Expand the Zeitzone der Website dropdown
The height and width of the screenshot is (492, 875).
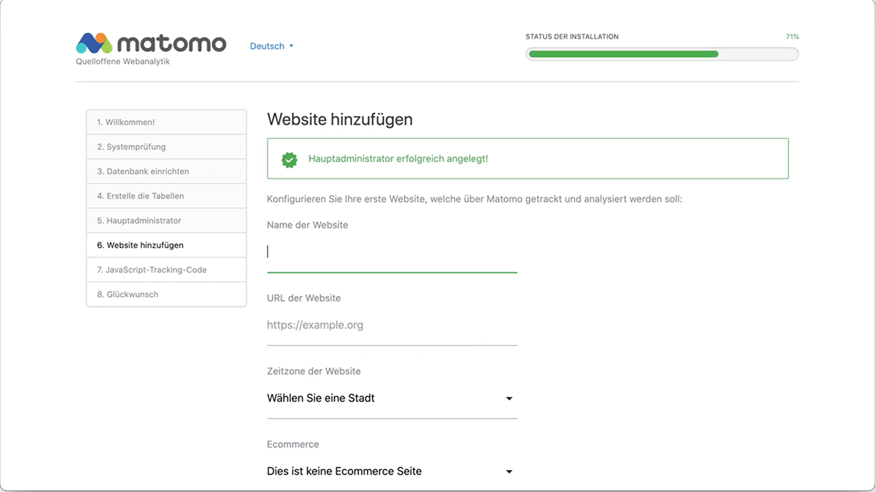pos(391,398)
